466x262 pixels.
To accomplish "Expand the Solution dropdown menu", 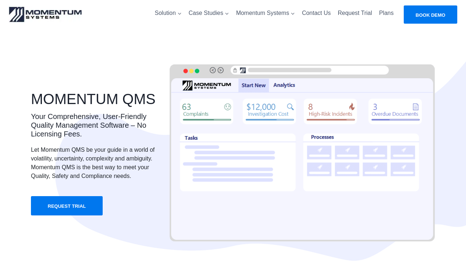I will click(168, 13).
